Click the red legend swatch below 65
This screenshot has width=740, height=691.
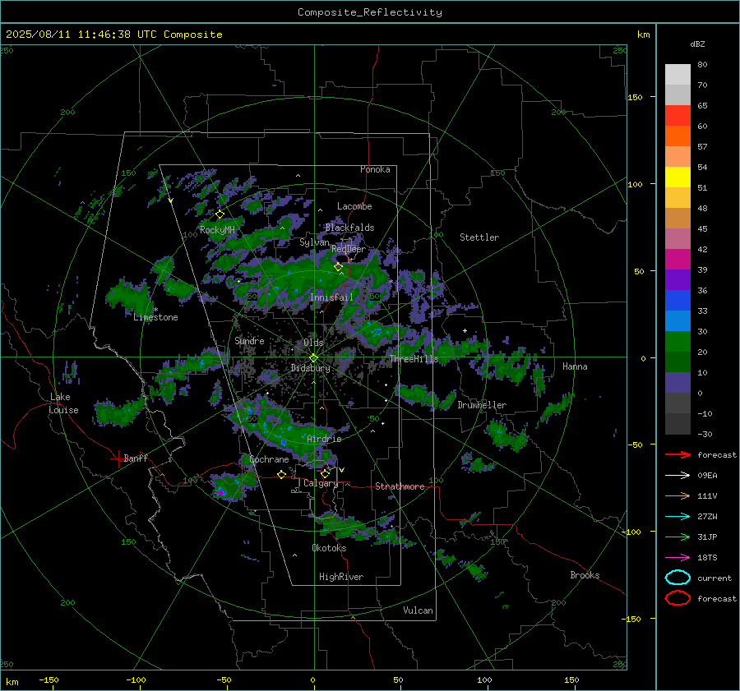[678, 115]
